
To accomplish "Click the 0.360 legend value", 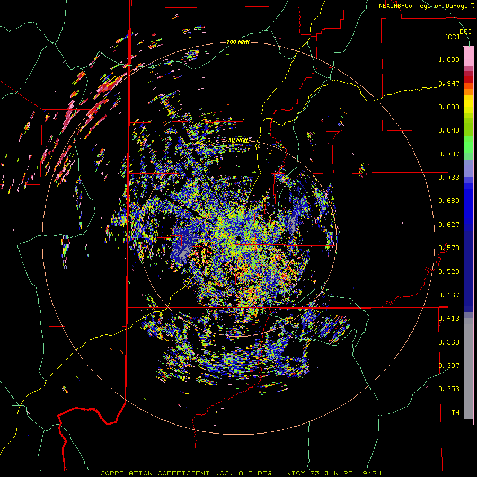I will (449, 342).
